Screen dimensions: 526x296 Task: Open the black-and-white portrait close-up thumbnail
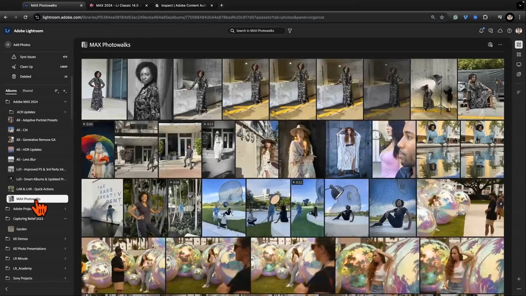150,89
